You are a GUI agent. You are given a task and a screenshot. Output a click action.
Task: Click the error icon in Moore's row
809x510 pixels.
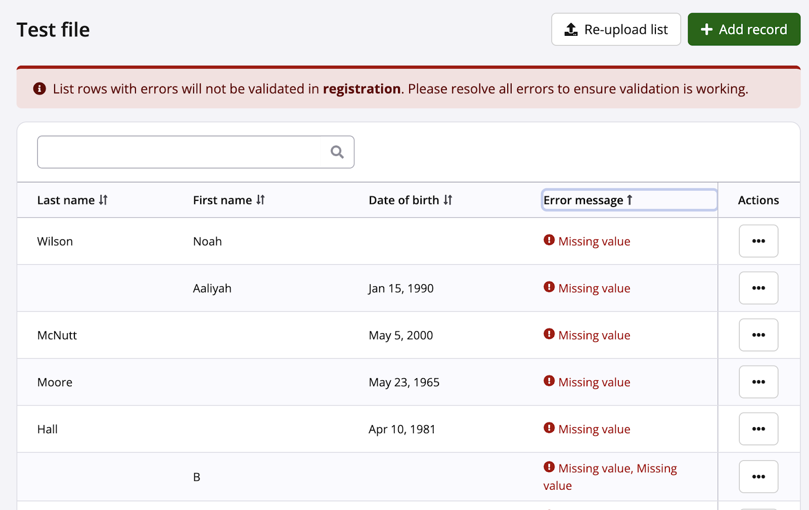coord(549,381)
